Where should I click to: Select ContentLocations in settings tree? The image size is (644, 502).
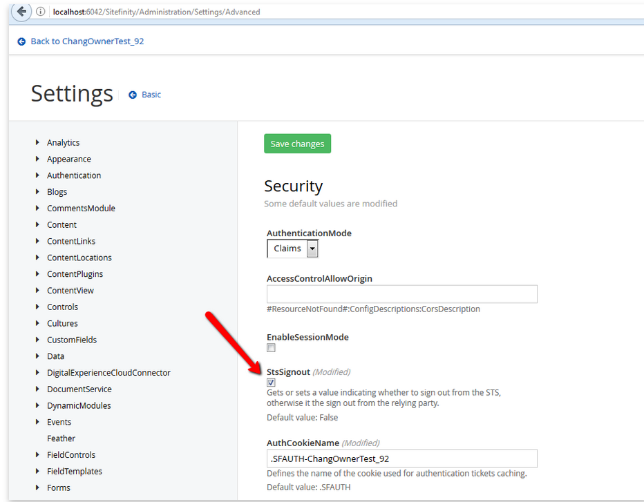[x=79, y=258]
